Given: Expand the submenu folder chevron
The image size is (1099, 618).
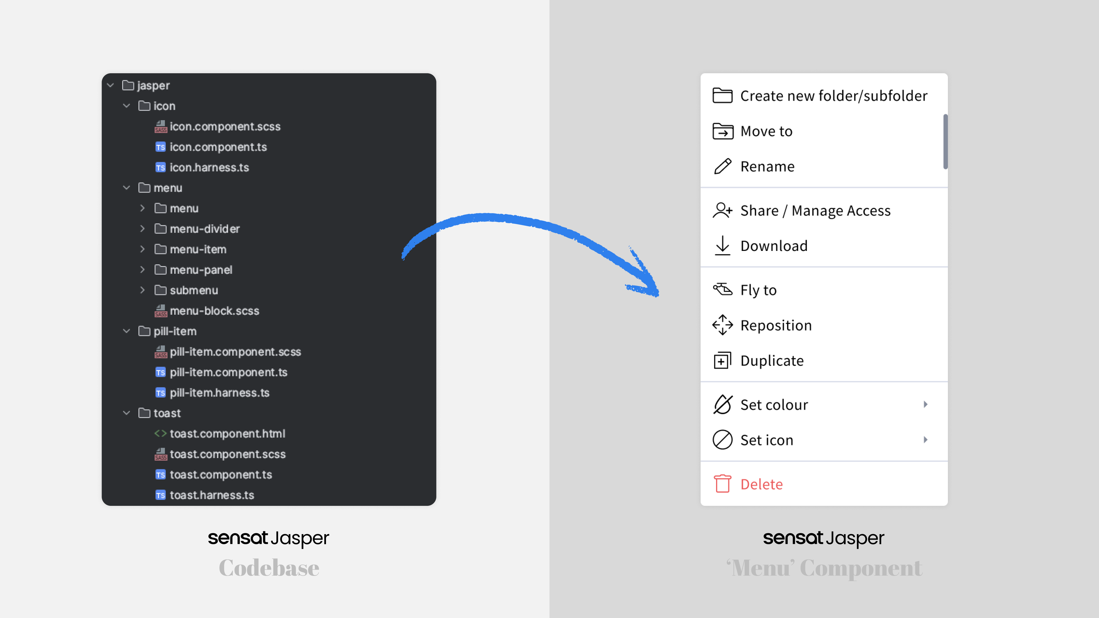Looking at the screenshot, I should [143, 290].
